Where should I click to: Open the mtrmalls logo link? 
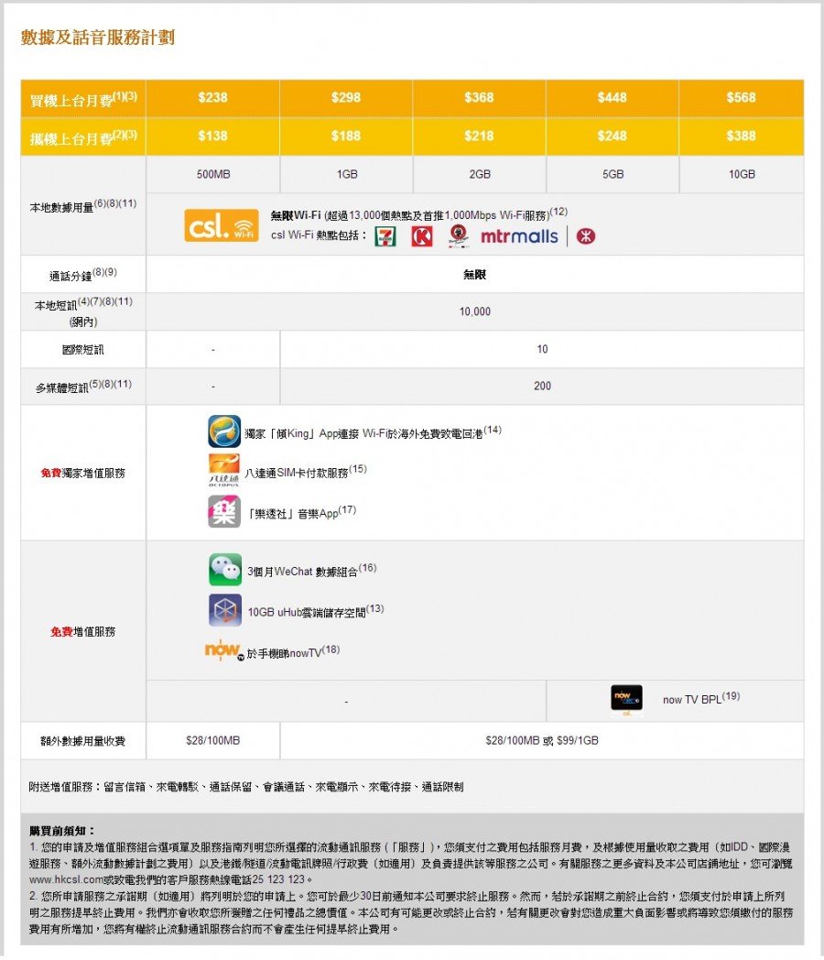pyautogui.click(x=519, y=235)
